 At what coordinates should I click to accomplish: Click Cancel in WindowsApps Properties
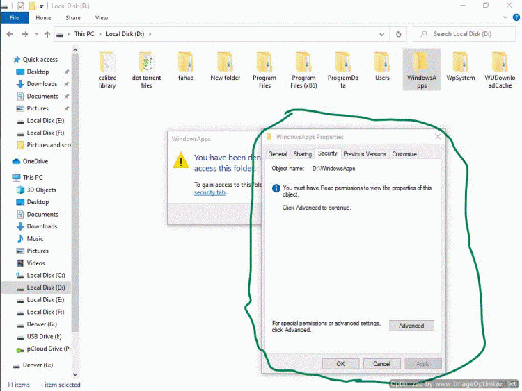coord(381,364)
